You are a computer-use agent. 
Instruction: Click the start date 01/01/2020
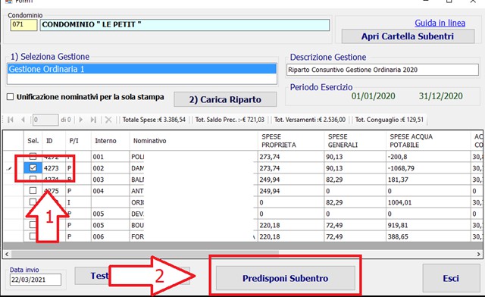coord(374,96)
